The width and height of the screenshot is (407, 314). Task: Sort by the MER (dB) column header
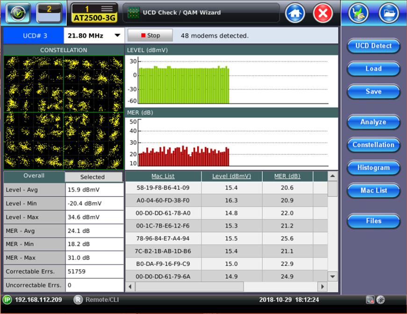(x=287, y=176)
